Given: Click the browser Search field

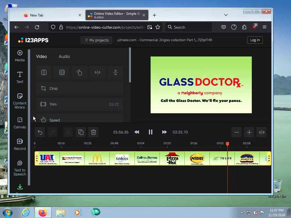Looking at the screenshot, I should point(188,27).
